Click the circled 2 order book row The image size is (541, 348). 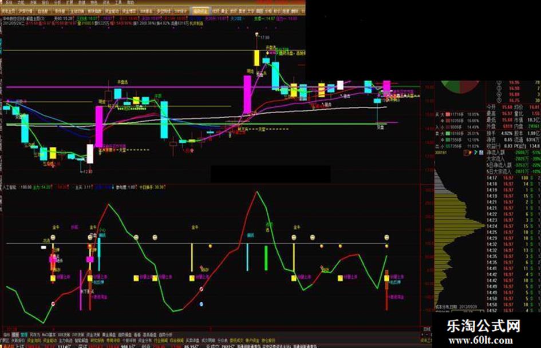click(514, 82)
